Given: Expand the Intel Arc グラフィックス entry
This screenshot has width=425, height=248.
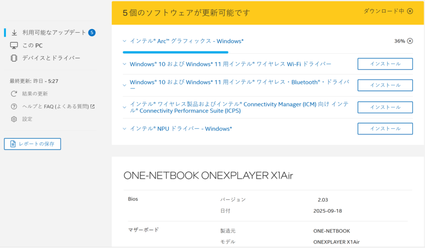Looking at the screenshot, I should [x=125, y=41].
